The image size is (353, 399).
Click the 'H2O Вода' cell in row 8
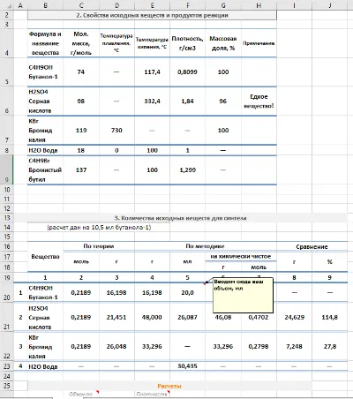tap(45, 150)
